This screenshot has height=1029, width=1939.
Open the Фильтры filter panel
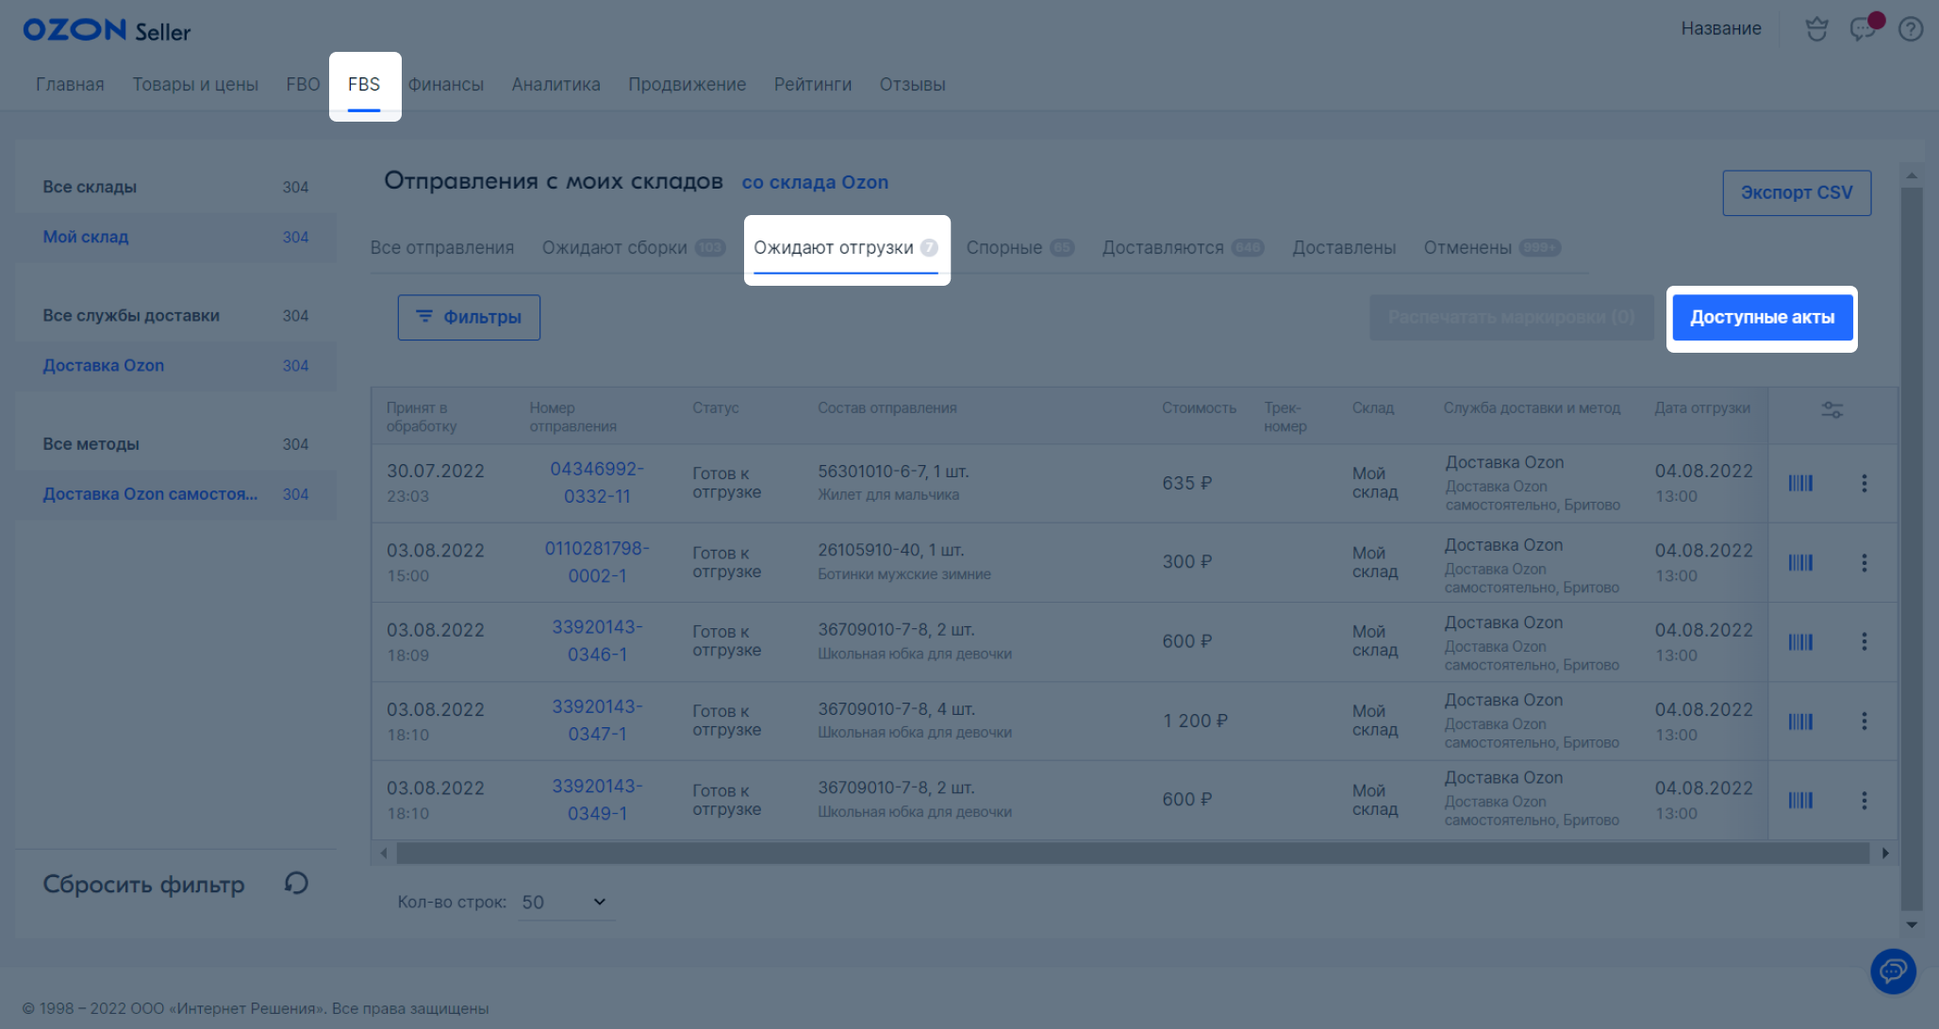[469, 317]
